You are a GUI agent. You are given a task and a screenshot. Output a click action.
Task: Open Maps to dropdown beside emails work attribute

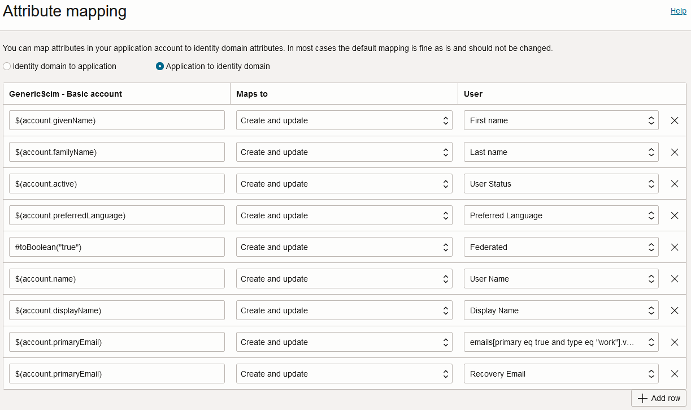[x=344, y=342]
